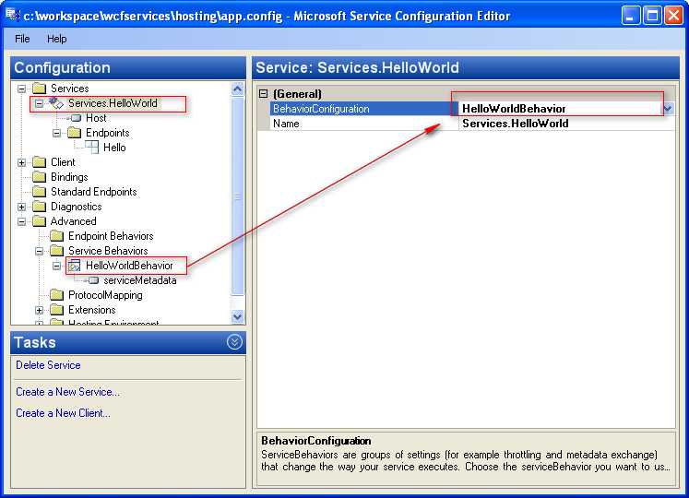Click the Endpoints folder icon
The image size is (689, 498).
coord(75,133)
